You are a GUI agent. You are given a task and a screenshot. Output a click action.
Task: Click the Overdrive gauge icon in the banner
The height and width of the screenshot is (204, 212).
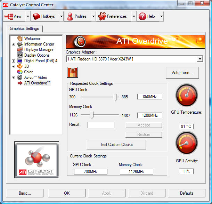[x=80, y=41]
